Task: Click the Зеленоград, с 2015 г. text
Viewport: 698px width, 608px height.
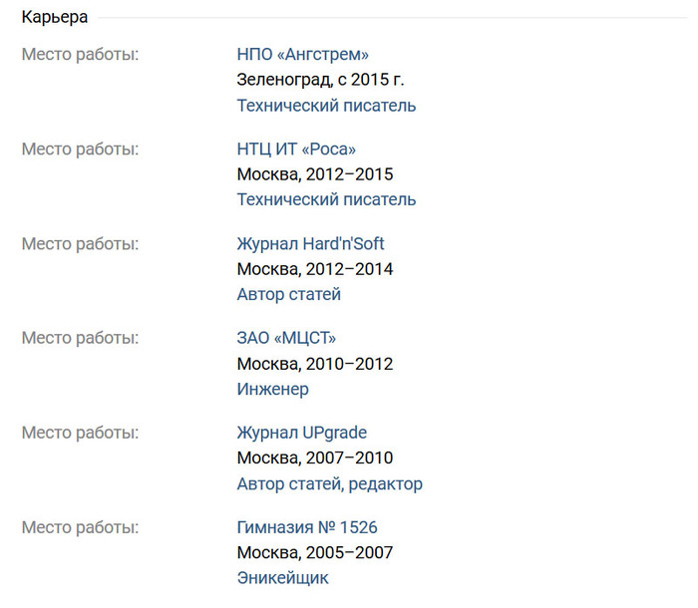Action: click(320, 80)
